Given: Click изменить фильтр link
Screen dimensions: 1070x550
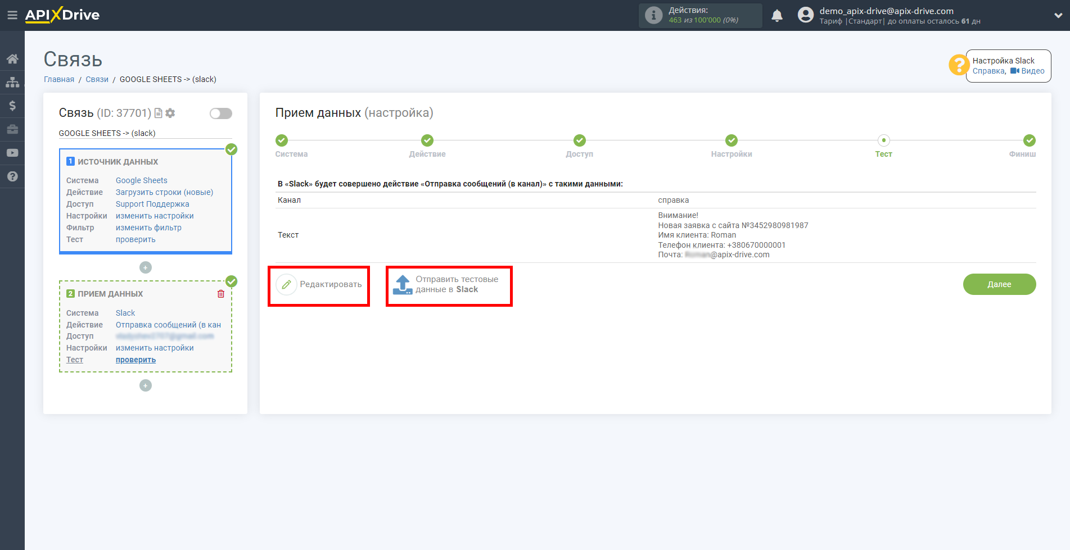Looking at the screenshot, I should (x=148, y=228).
